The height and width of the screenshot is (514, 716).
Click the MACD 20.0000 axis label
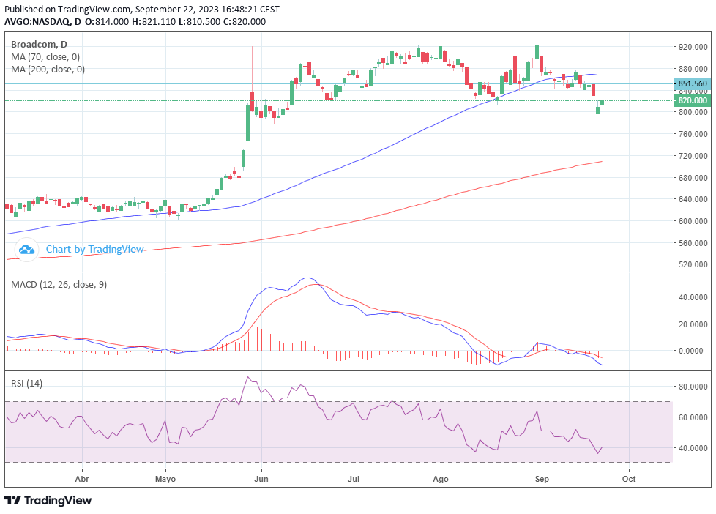click(693, 324)
